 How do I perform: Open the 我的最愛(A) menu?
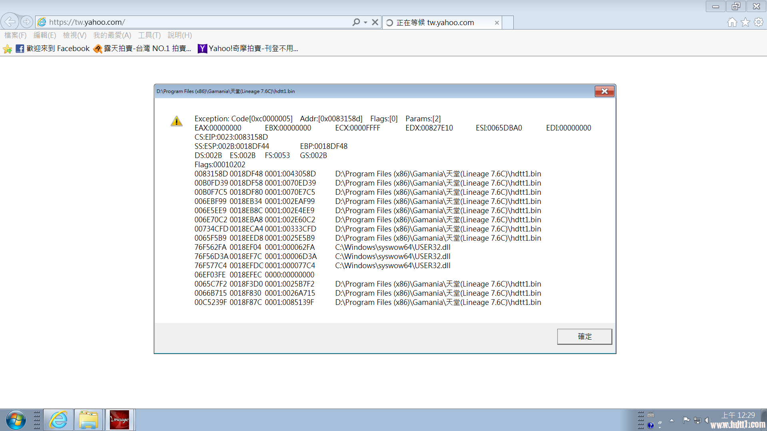[112, 35]
